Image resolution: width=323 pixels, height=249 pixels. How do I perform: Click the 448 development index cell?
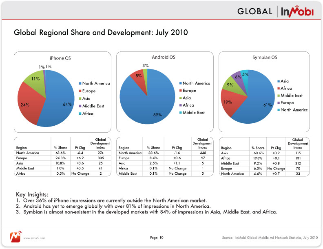click(x=203, y=153)
